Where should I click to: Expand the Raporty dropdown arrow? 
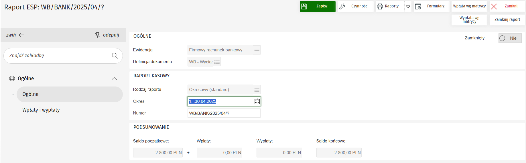pyautogui.click(x=408, y=6)
